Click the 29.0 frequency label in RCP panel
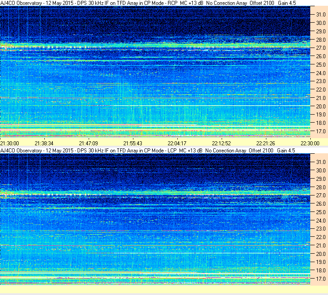328x295 pixels. [320, 32]
